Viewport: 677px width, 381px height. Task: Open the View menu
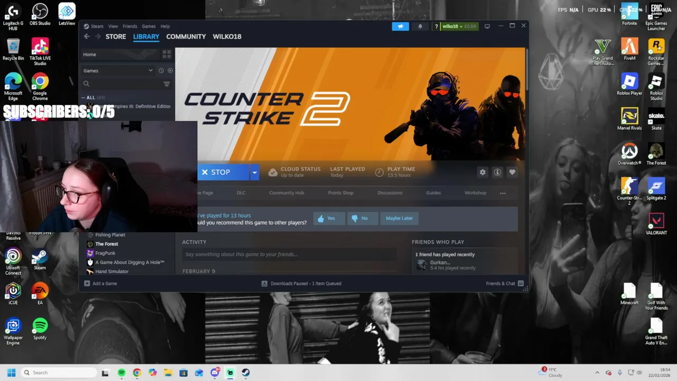tap(113, 26)
